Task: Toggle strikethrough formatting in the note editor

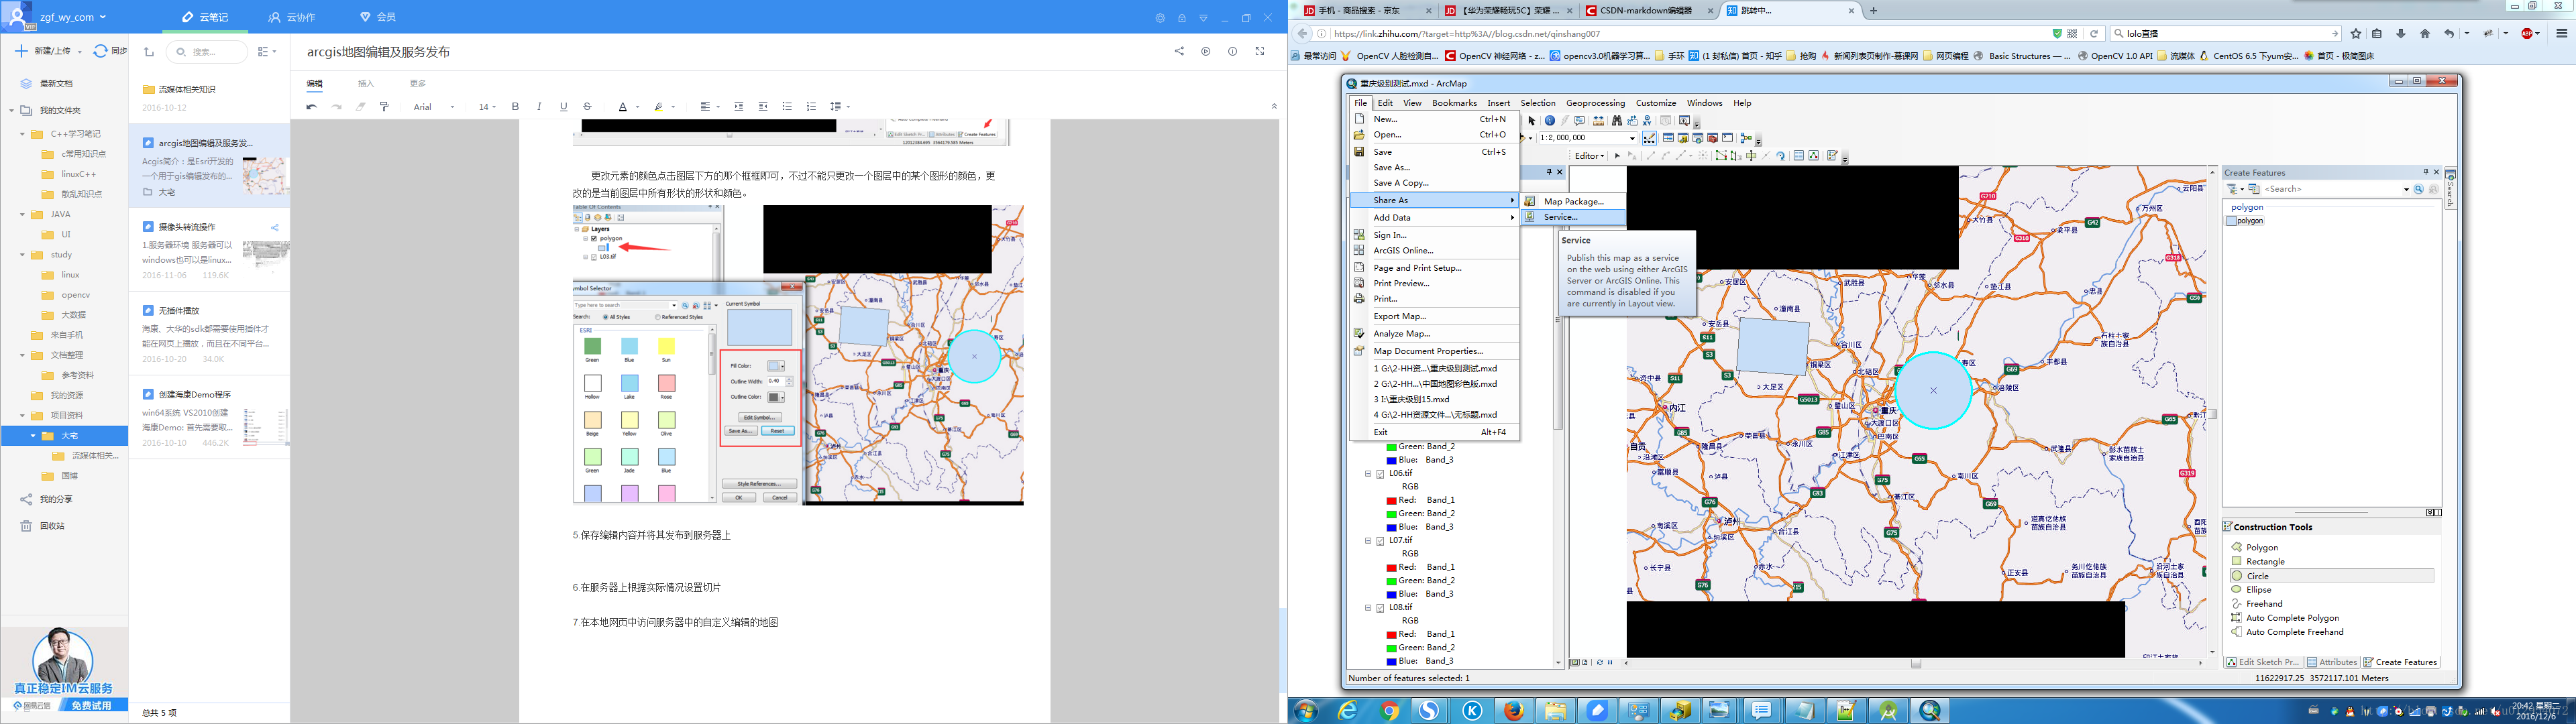Action: [x=587, y=107]
